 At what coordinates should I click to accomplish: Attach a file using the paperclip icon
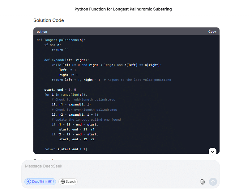point(203,182)
